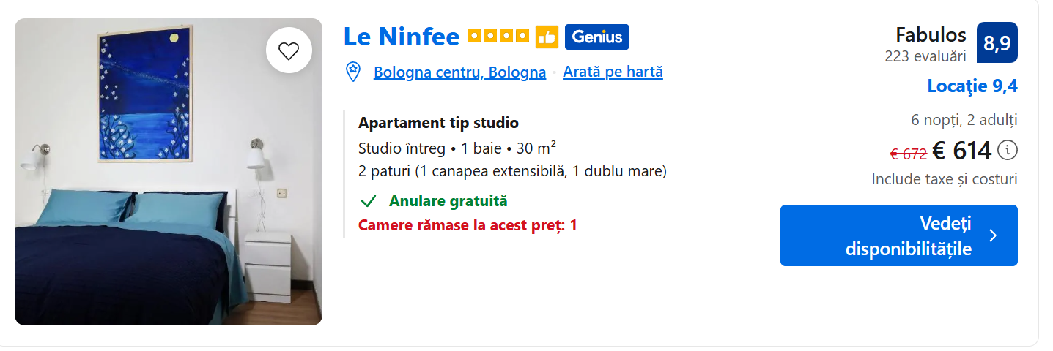Click the location pin icon
The image size is (1053, 351).
click(353, 72)
